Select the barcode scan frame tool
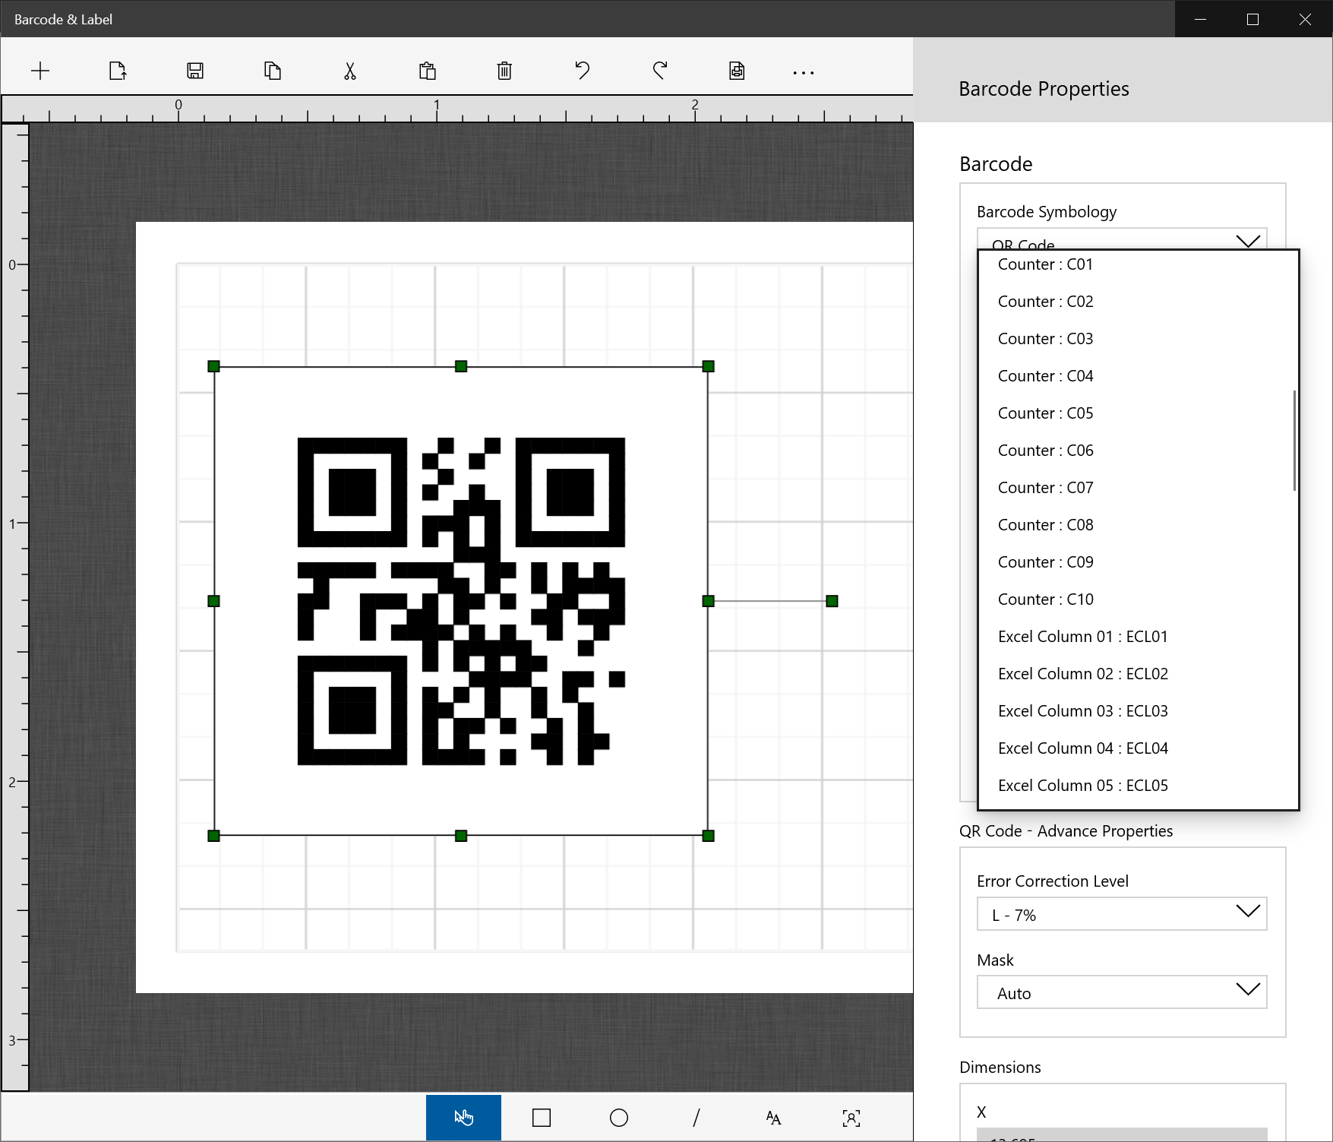1333x1142 pixels. pyautogui.click(x=851, y=1118)
